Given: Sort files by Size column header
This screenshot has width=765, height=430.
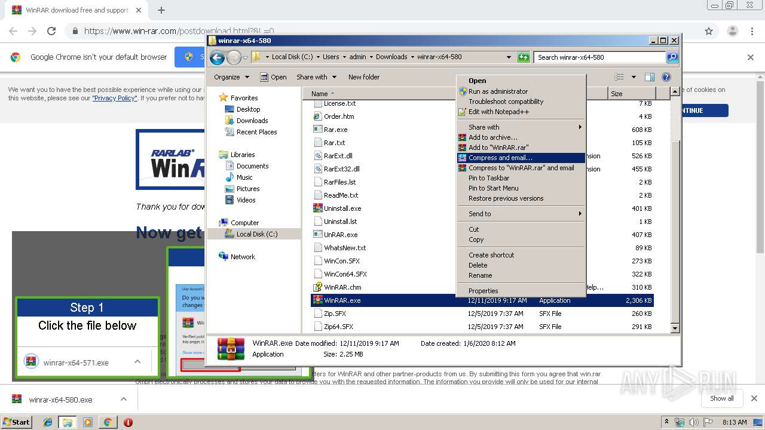Looking at the screenshot, I should [631, 94].
